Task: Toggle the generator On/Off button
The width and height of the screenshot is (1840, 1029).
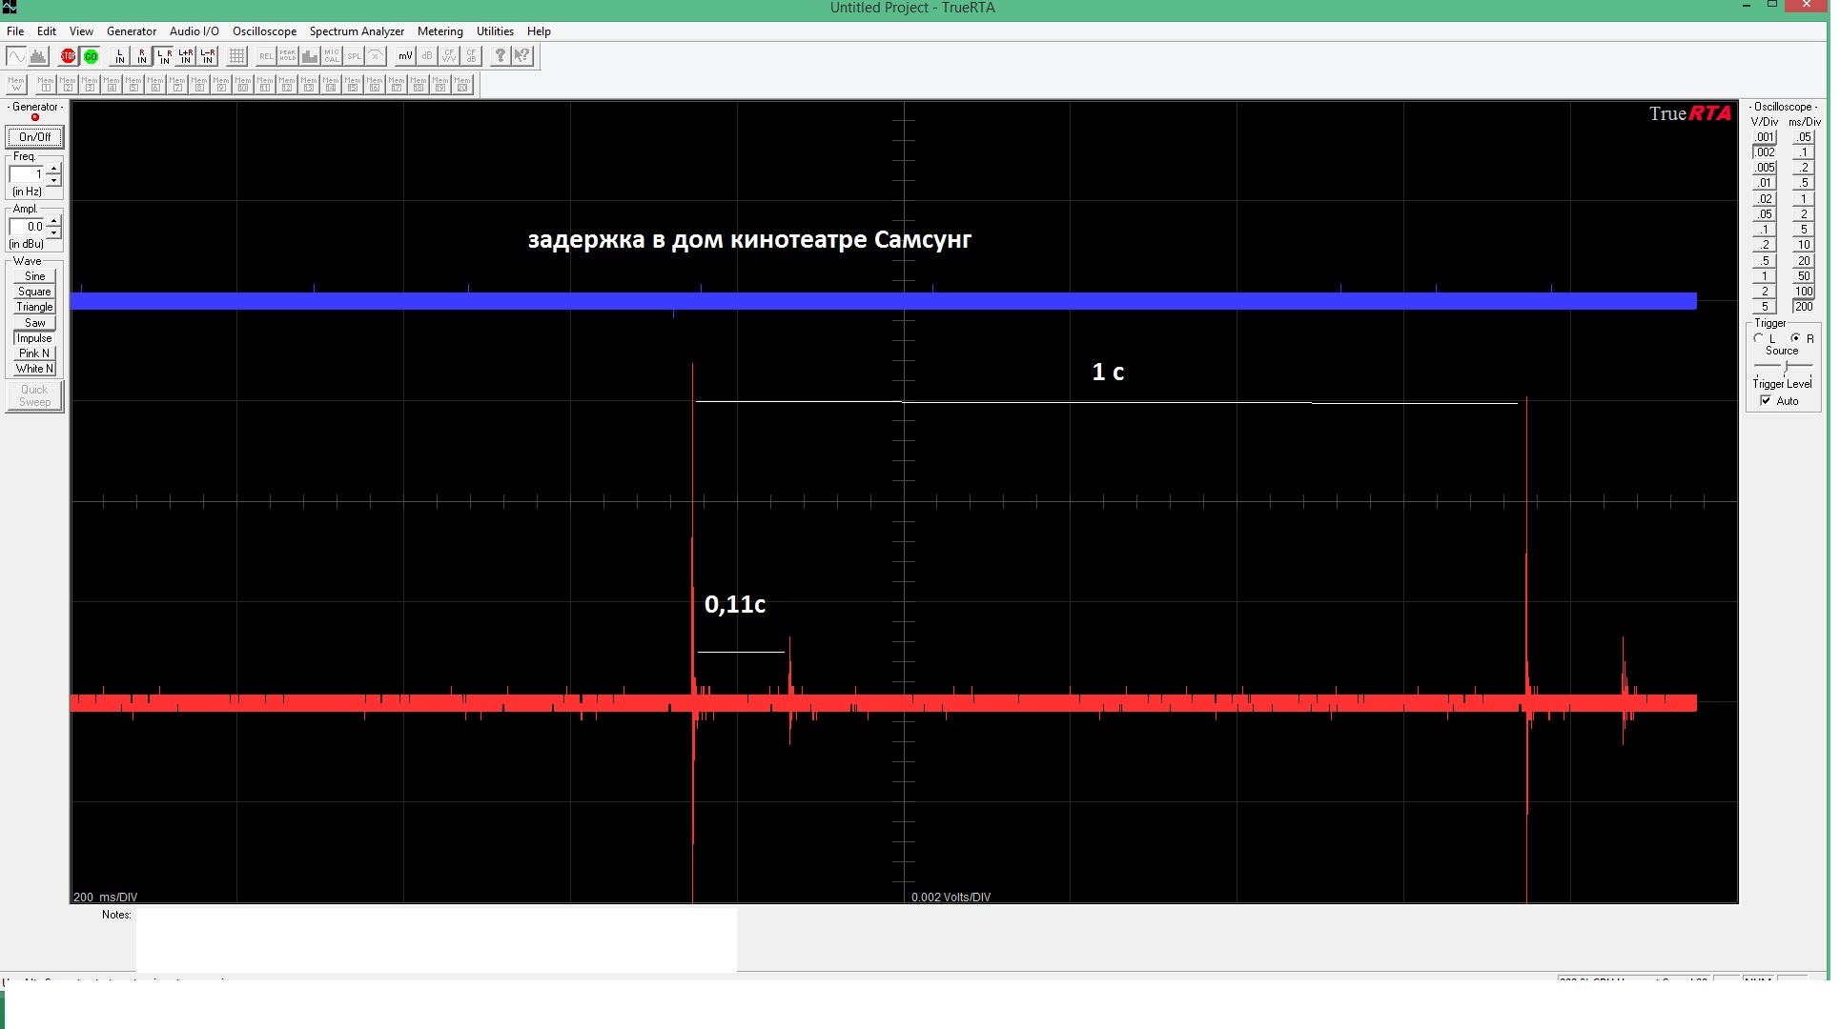Action: (x=35, y=137)
